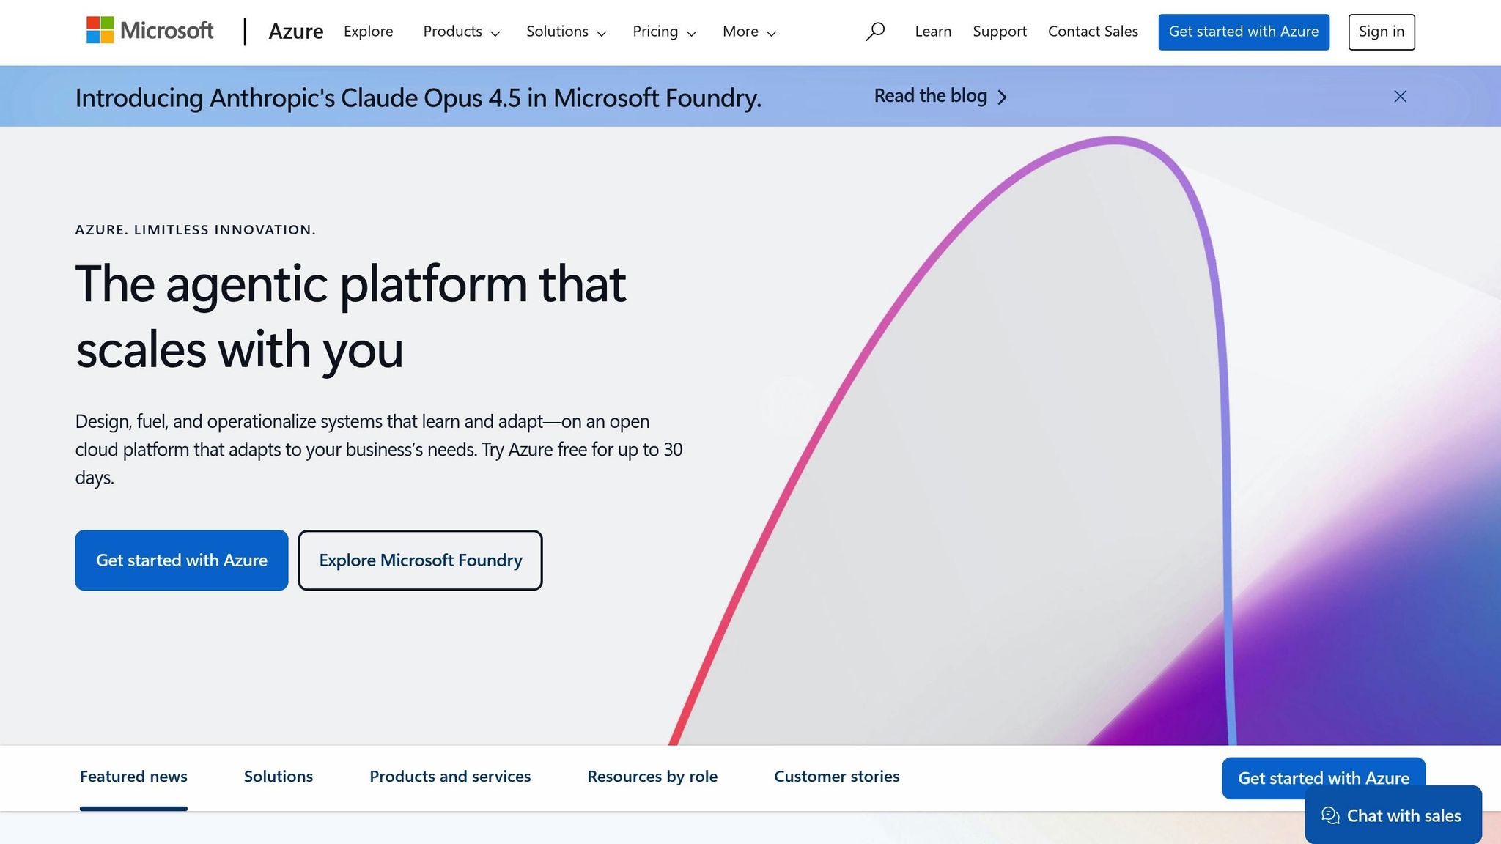Viewport: 1501px width, 844px height.
Task: Click the Chat with sales bubble icon
Action: pos(1330,815)
